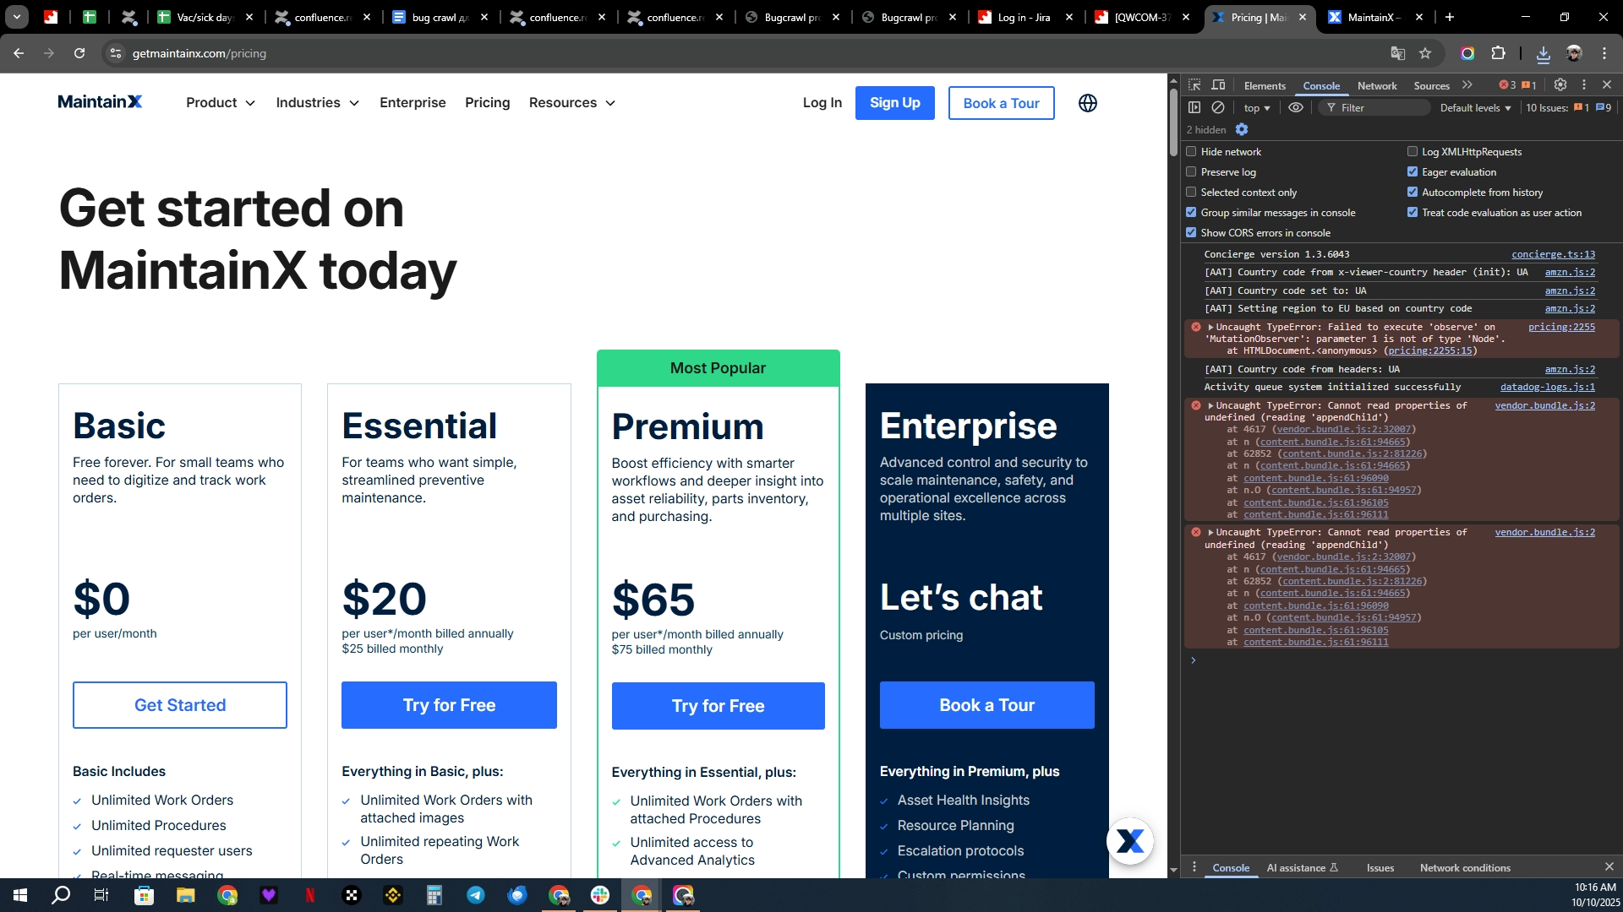
Task: Expand the first appendChild TypeError message
Action: 1210,406
